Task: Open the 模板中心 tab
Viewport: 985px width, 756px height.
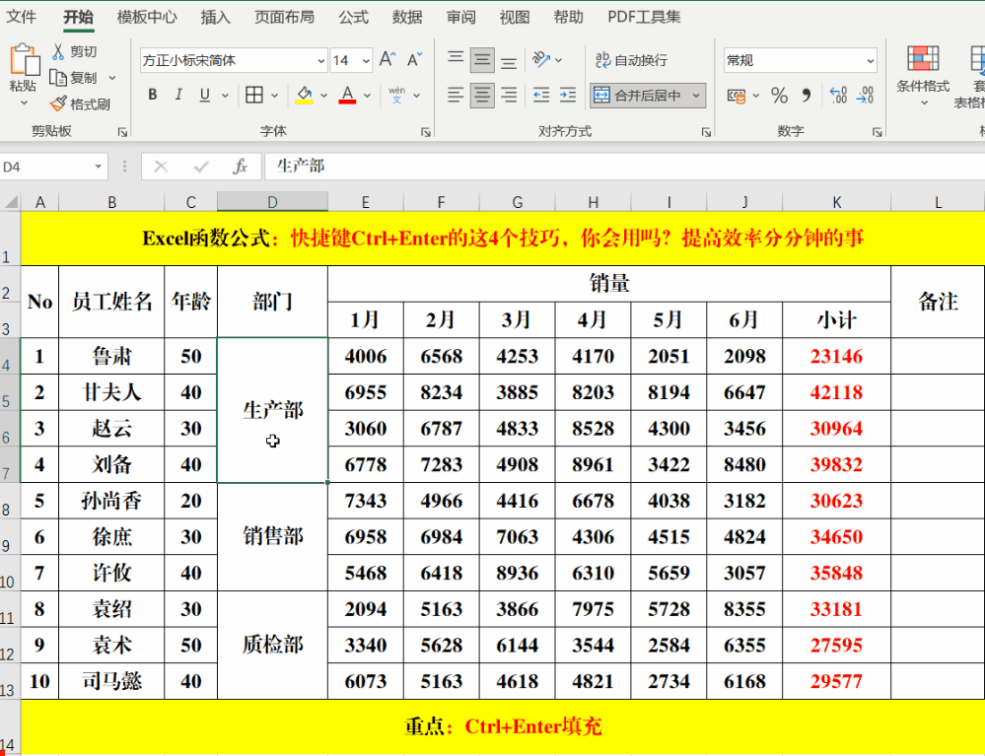Action: [147, 17]
